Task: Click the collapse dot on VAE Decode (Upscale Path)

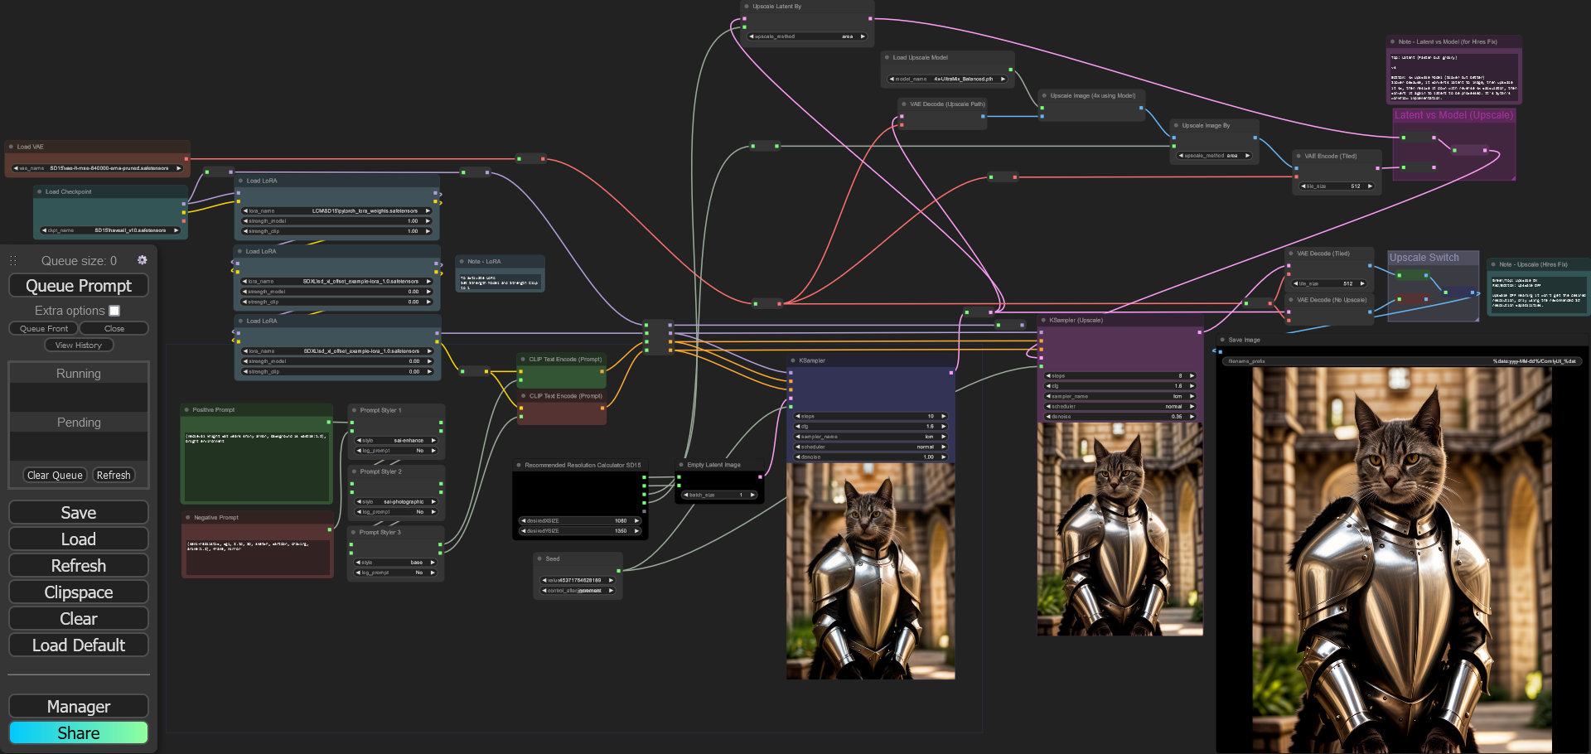Action: click(904, 104)
